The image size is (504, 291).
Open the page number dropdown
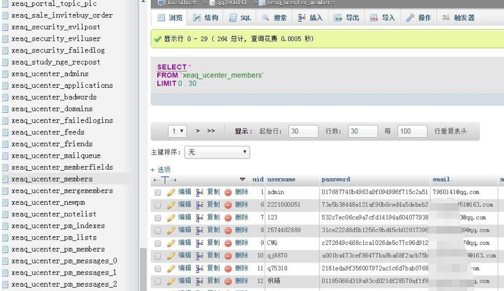(x=178, y=131)
